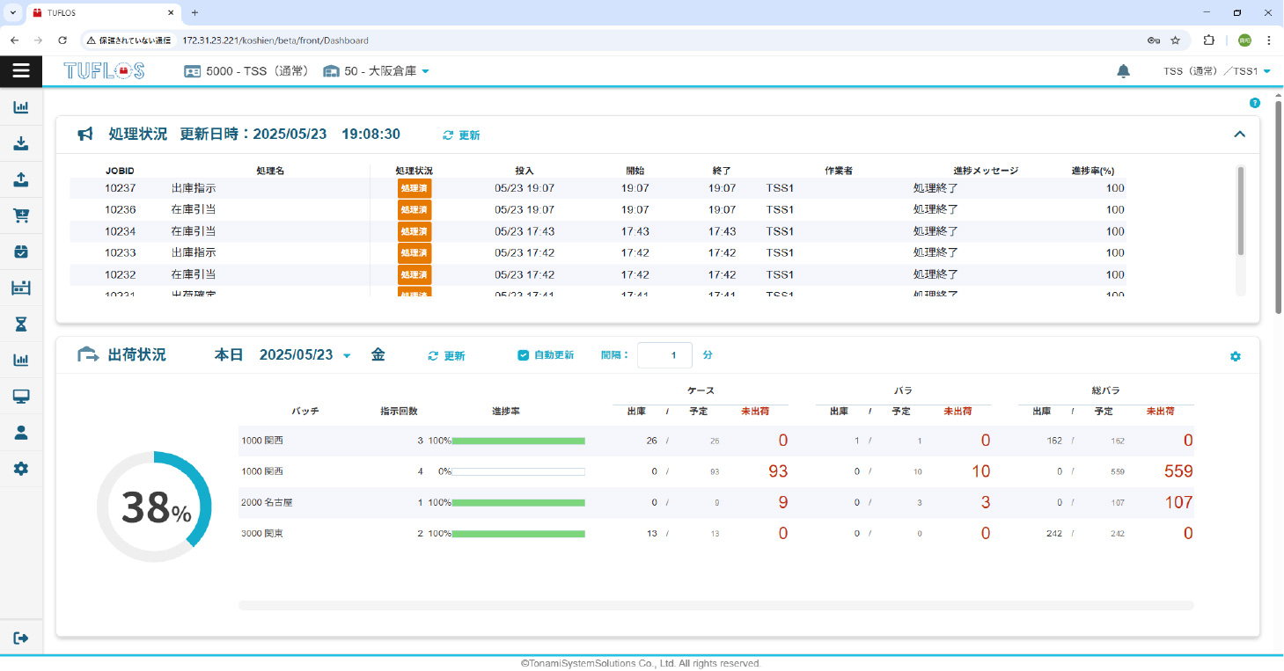1284x671 pixels.
Task: Open the gear settings icon in the sidebar
Action: coord(21,469)
